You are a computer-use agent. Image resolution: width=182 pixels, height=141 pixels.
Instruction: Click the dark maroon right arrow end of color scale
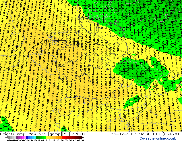(83, 137)
